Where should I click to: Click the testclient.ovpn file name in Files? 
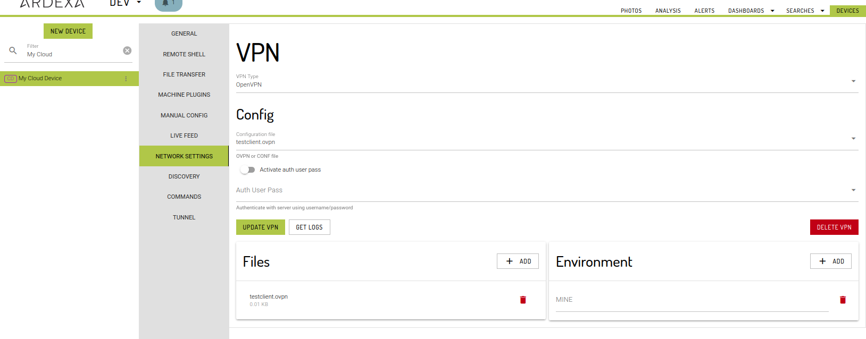tap(269, 297)
